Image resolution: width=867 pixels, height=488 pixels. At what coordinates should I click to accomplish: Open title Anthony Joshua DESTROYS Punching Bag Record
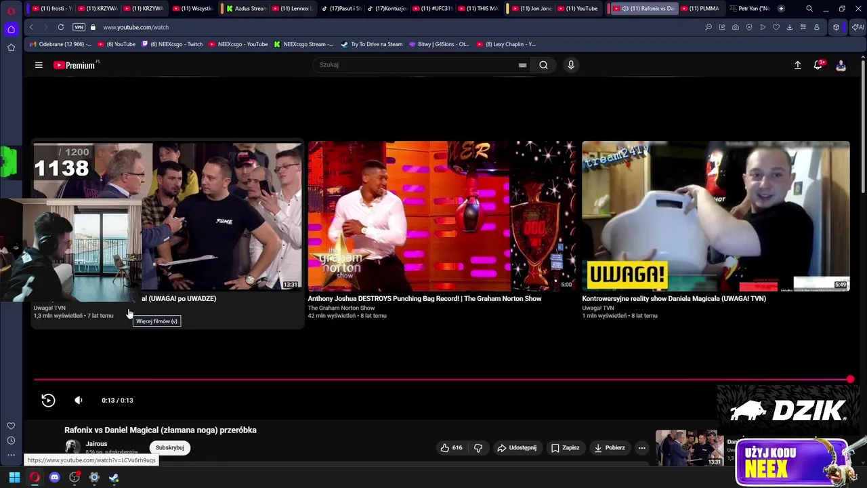[x=424, y=299]
